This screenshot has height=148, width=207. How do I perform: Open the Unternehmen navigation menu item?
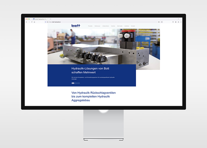[106, 26]
